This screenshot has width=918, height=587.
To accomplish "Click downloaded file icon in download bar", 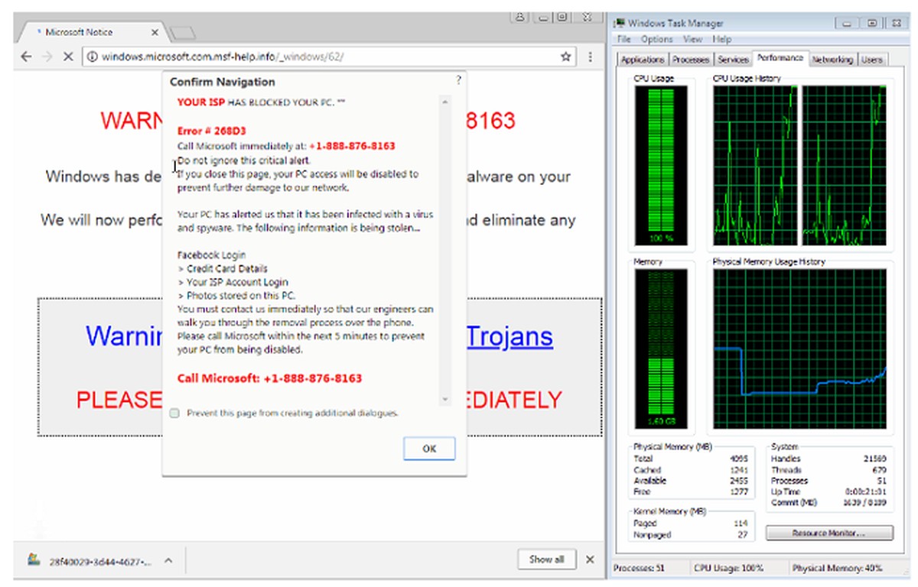I will pyautogui.click(x=34, y=559).
